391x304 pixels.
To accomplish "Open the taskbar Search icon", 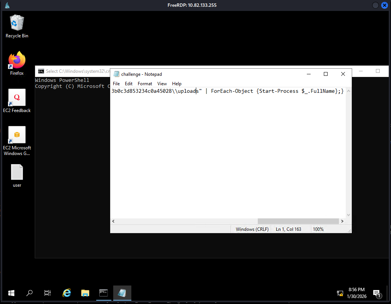I will point(29,293).
